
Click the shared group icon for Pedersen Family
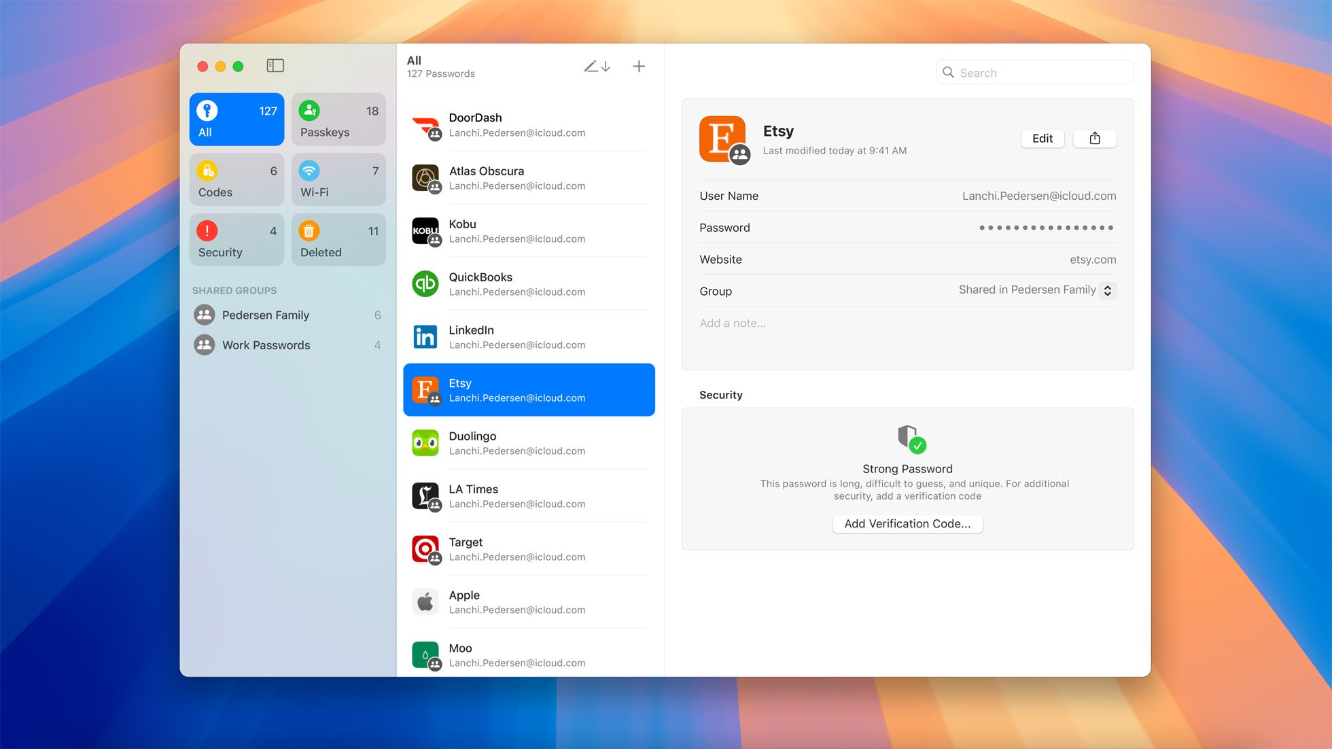[x=204, y=315]
